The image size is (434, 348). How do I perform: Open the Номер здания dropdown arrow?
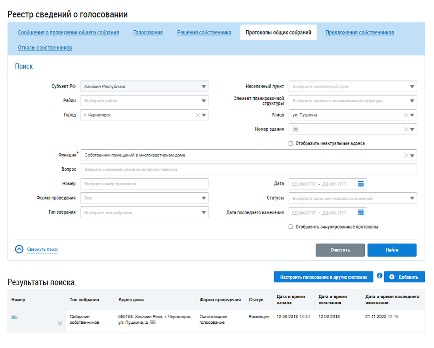coord(412,129)
